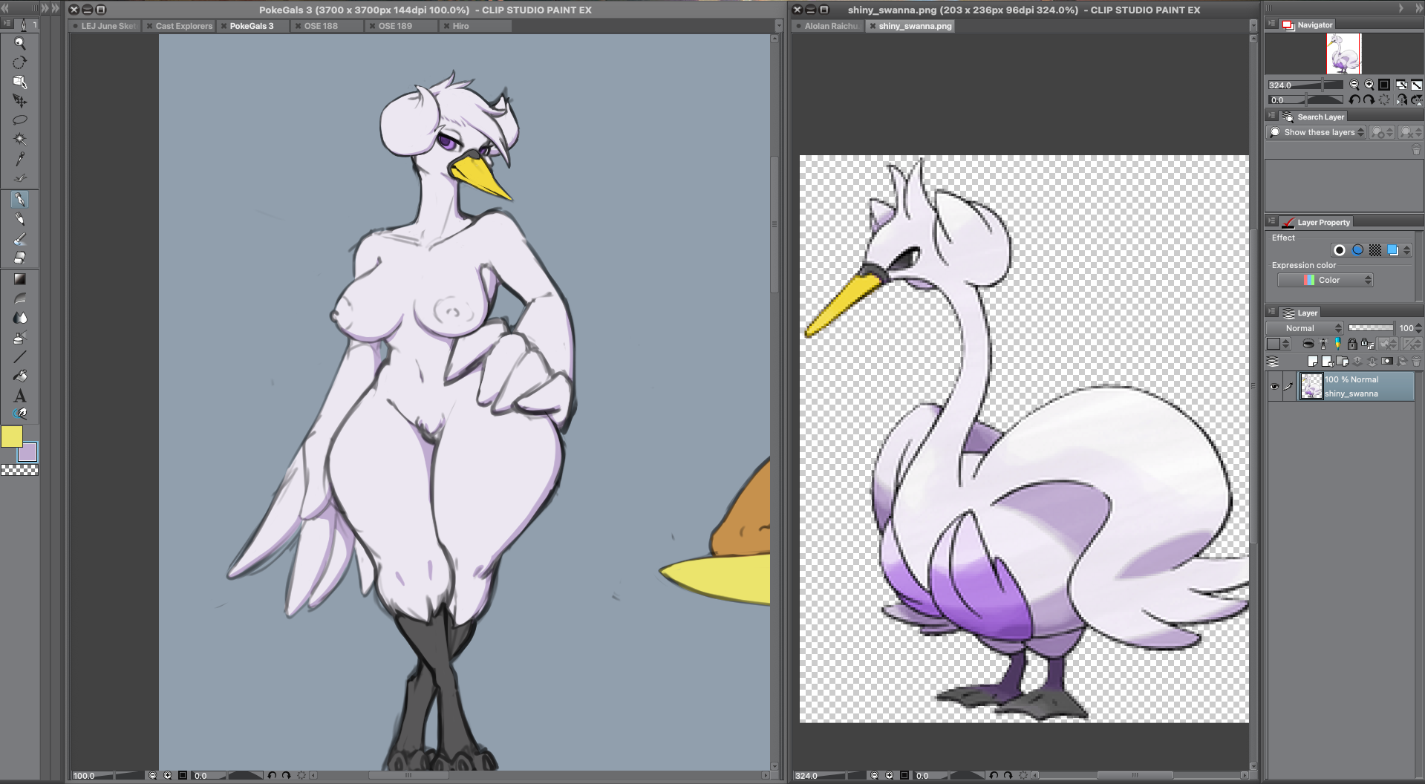Expand the canvas tab list dropdown in PokeGals window
Viewport: 1425px width, 784px height.
778,26
